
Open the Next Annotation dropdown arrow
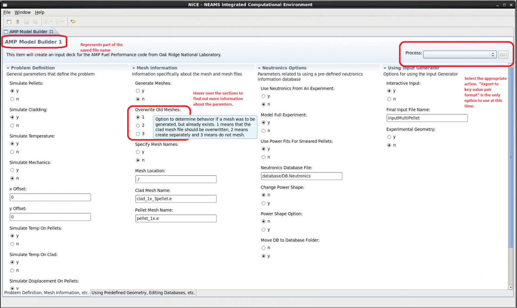coord(51,21)
